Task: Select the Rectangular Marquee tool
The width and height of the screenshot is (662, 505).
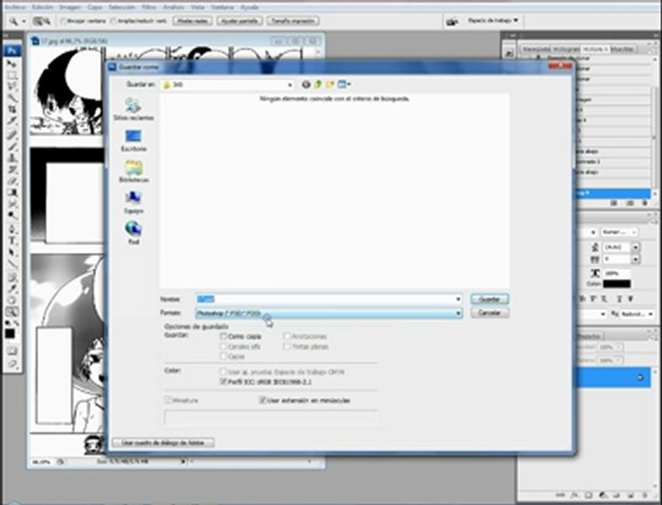Action: point(12,76)
